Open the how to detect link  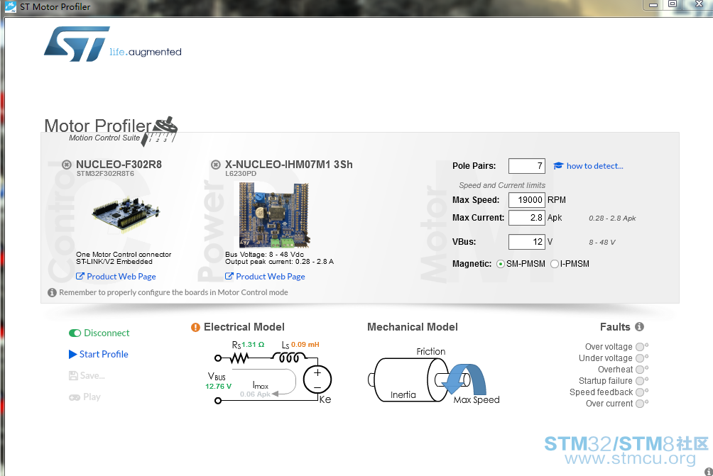click(x=595, y=166)
